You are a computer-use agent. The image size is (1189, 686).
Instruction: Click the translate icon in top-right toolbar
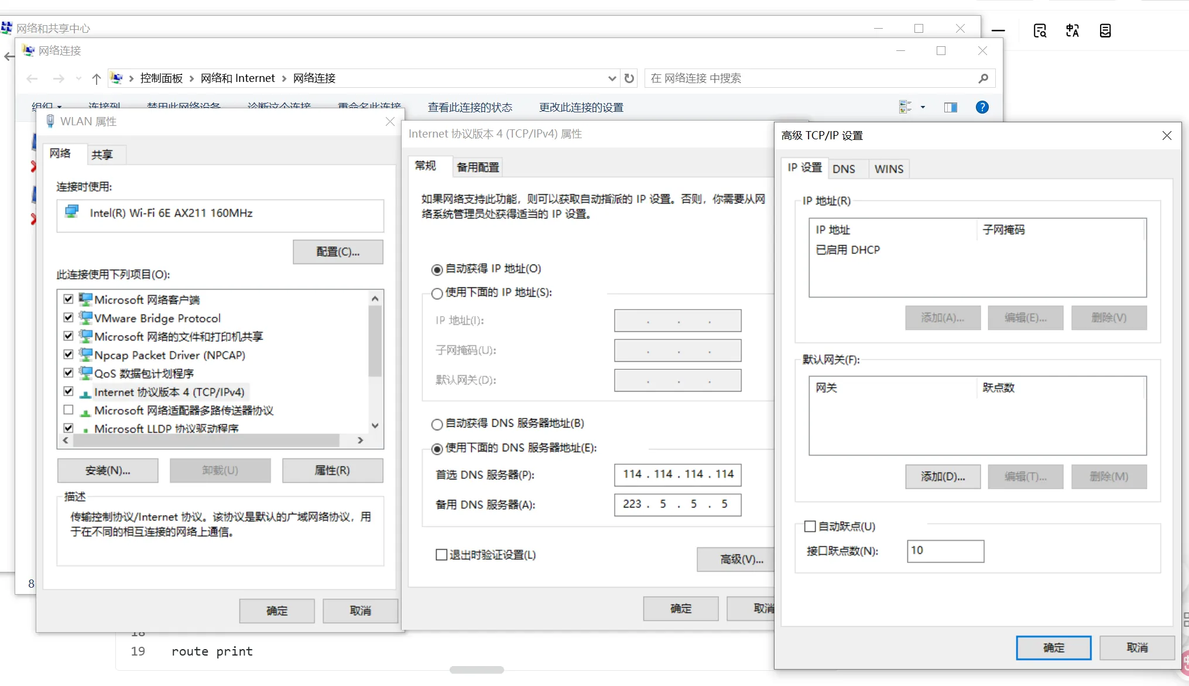click(1072, 30)
